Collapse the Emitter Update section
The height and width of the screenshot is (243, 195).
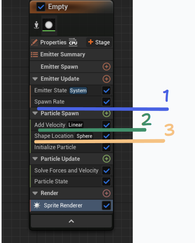35,79
